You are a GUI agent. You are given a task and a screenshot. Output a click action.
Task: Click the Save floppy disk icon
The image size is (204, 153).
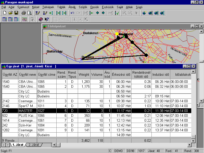coord(16,13)
